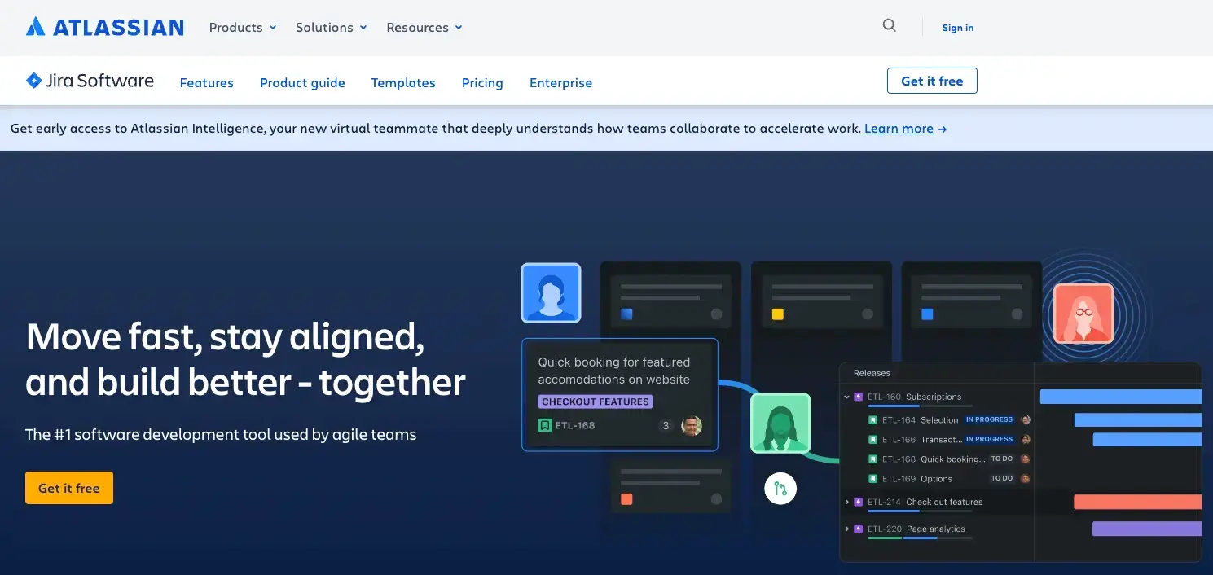Click the story icon on the ETL-168 card
1213x575 pixels.
[x=546, y=424]
